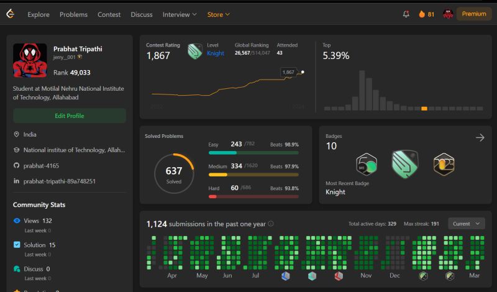Click the graduation cap school icon

(x=17, y=150)
